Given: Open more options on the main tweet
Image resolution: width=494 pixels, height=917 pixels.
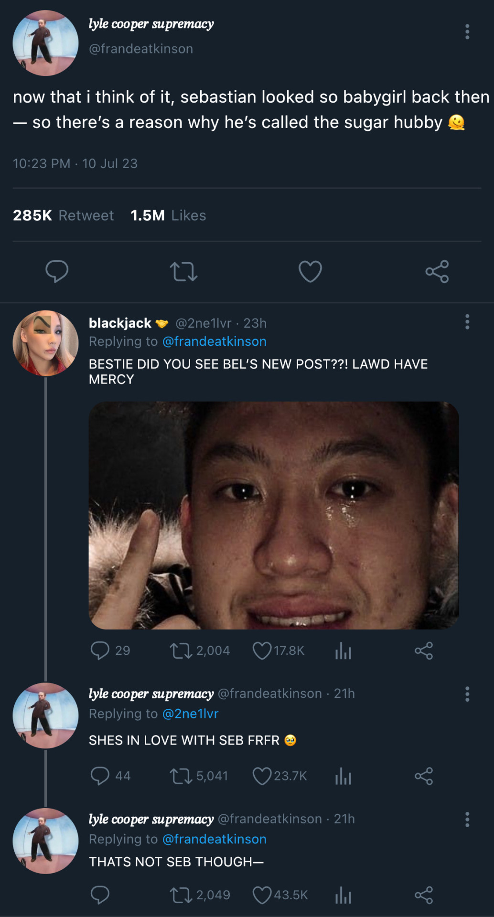Looking at the screenshot, I should (467, 32).
